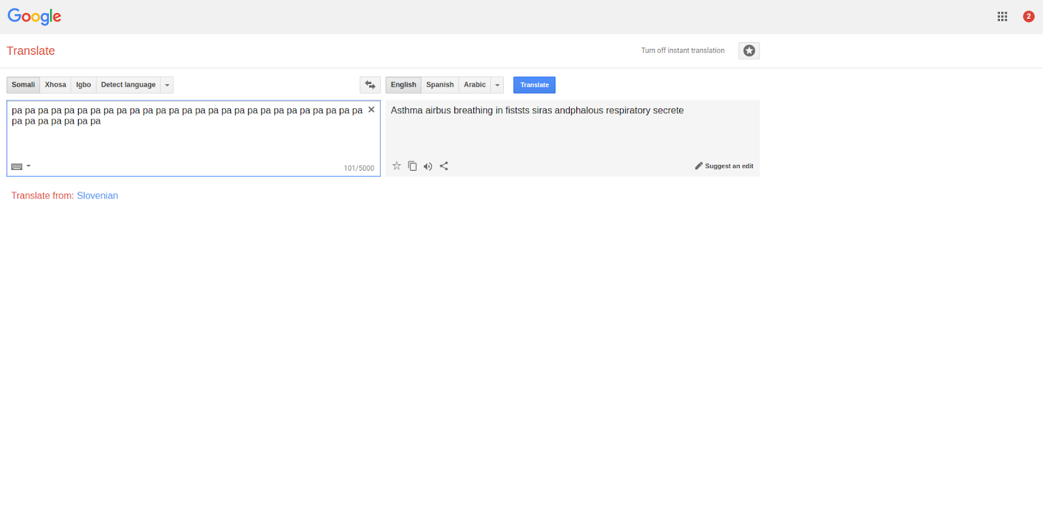Open the Google apps grid
Screen dimensions: 1043x529
coord(1002,16)
